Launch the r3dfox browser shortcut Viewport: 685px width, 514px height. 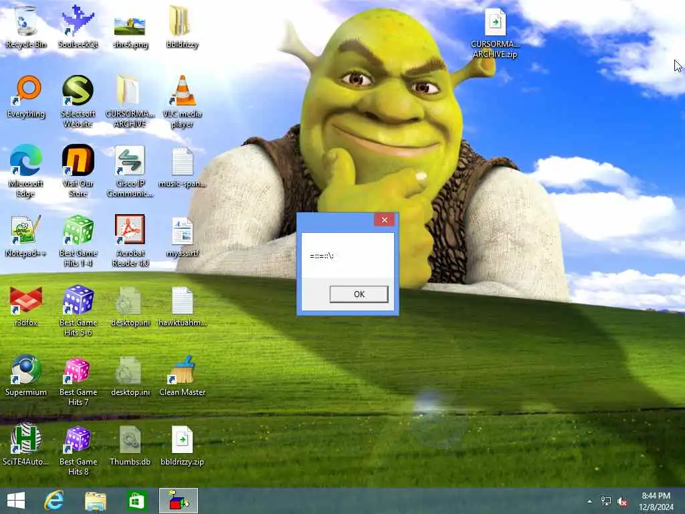[26, 306]
